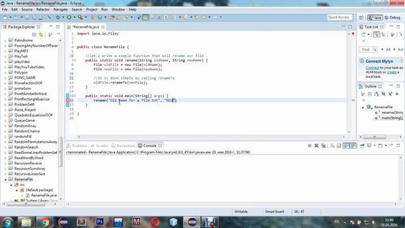Toggle Hide Fields in Outline toolbar
The height and width of the screenshot is (228, 405).
click(x=383, y=94)
